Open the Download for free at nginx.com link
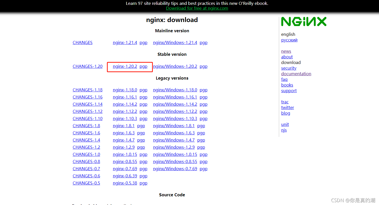The image size is (379, 205). point(197,8)
